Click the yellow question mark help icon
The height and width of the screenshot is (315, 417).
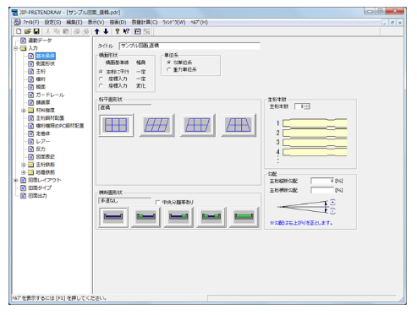click(118, 31)
